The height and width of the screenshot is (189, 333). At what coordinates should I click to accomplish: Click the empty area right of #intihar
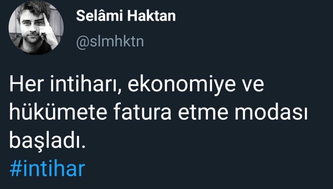tap(200, 169)
